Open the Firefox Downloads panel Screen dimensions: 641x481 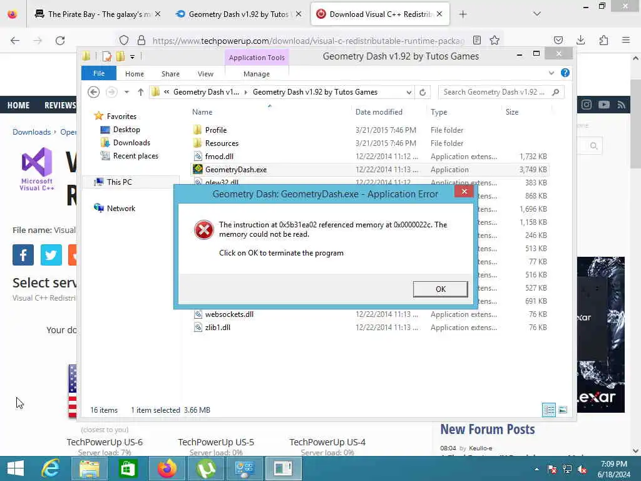580,40
